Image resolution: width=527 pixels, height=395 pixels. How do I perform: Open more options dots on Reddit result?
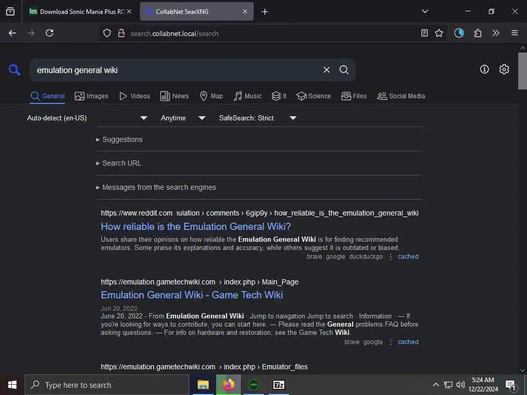click(x=391, y=257)
